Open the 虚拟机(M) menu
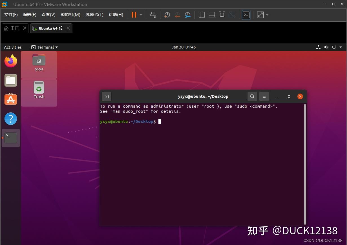Screen dimensions: 347x245 click(70, 14)
